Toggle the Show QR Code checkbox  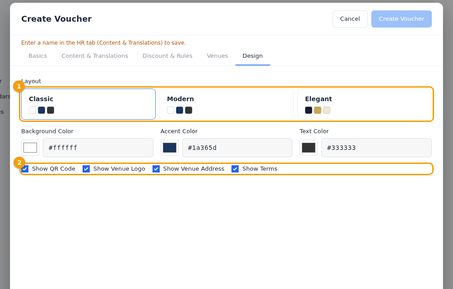tap(25, 169)
